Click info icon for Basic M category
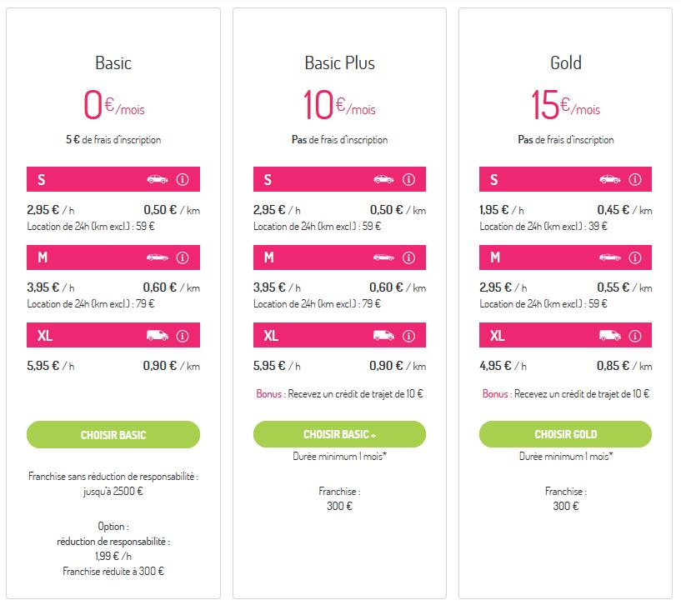 click(183, 257)
